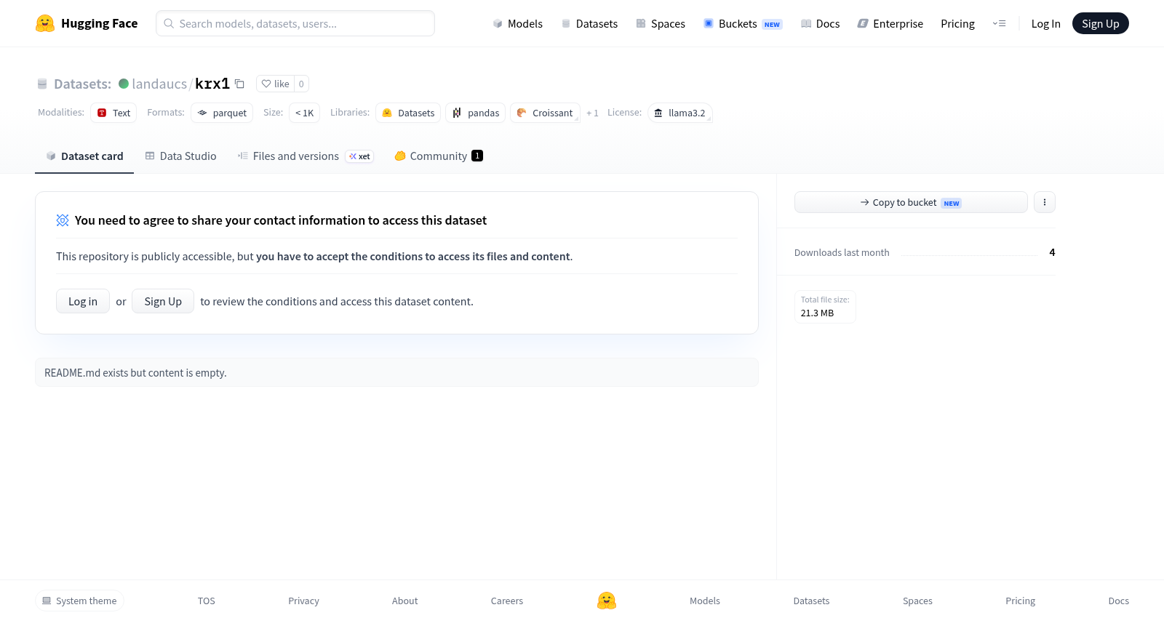This screenshot has height=626, width=1164.
Task: Open Careers footer link
Action: [507, 601]
